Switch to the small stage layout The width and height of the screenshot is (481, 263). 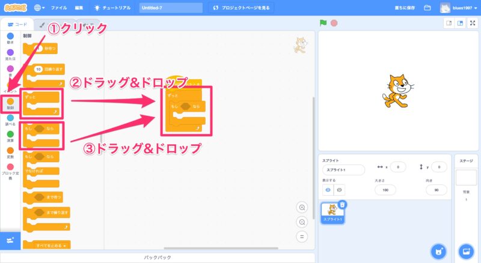449,23
